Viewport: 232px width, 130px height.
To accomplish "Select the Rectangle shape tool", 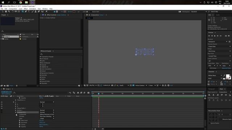I will coord(22,12).
